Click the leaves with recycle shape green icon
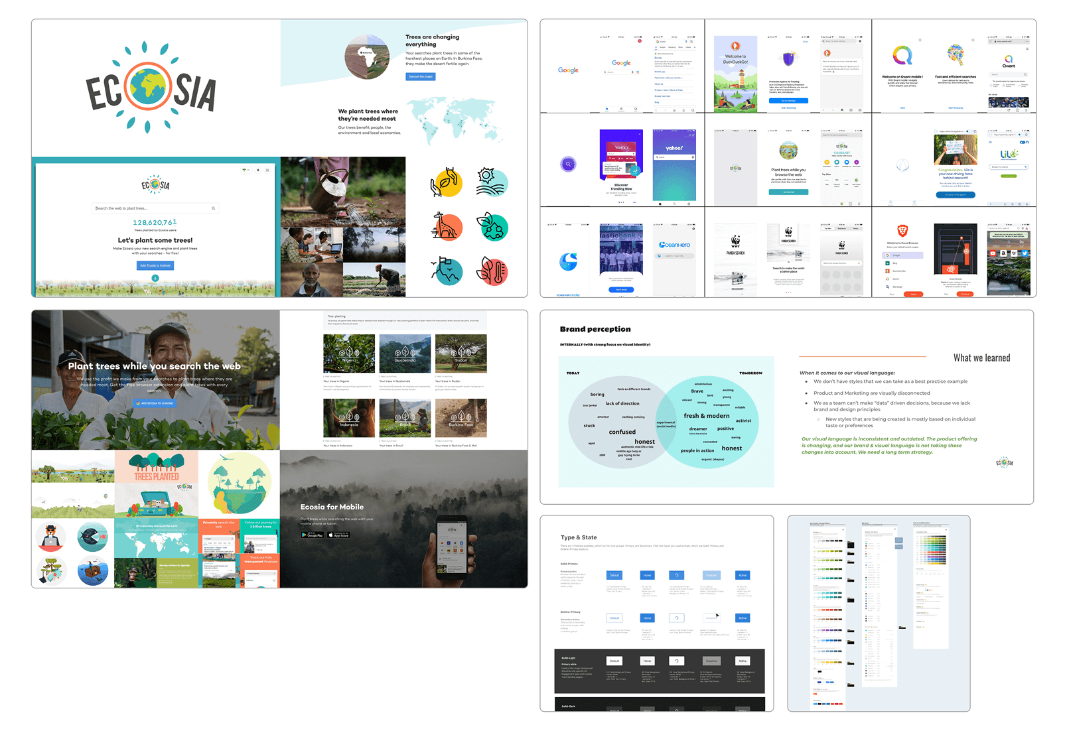The width and height of the screenshot is (1067, 731). [x=492, y=227]
